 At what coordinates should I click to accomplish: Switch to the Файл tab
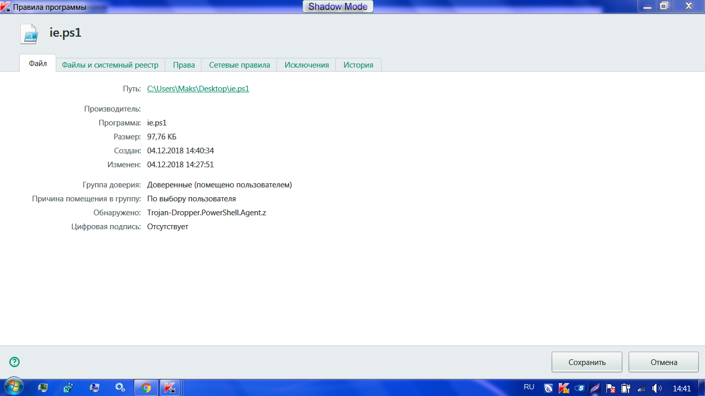click(x=38, y=64)
